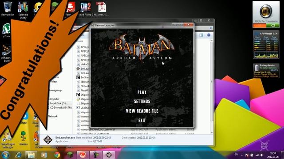
Task: Select the N.Kunas PDF file on desktop
Action: pos(102,9)
